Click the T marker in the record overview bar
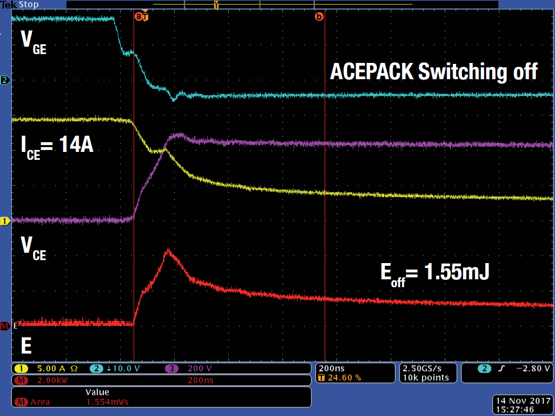555x416 pixels. point(216,5)
